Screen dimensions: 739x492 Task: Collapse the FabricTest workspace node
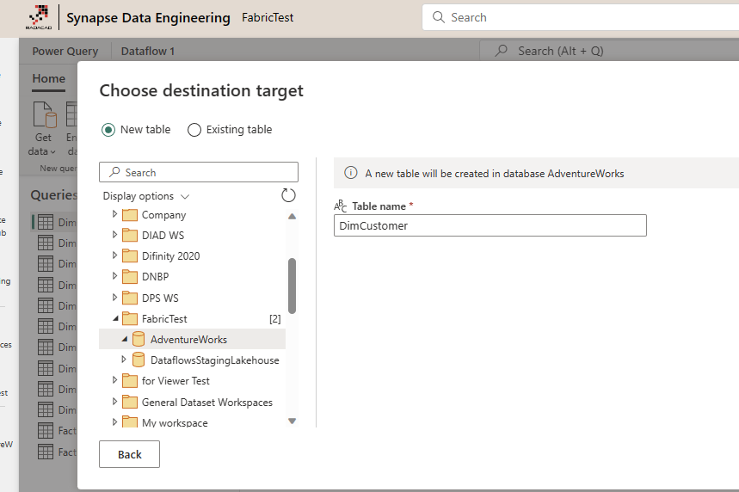(114, 319)
